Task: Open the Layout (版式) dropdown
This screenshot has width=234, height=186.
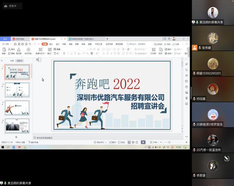Action: click(50, 53)
